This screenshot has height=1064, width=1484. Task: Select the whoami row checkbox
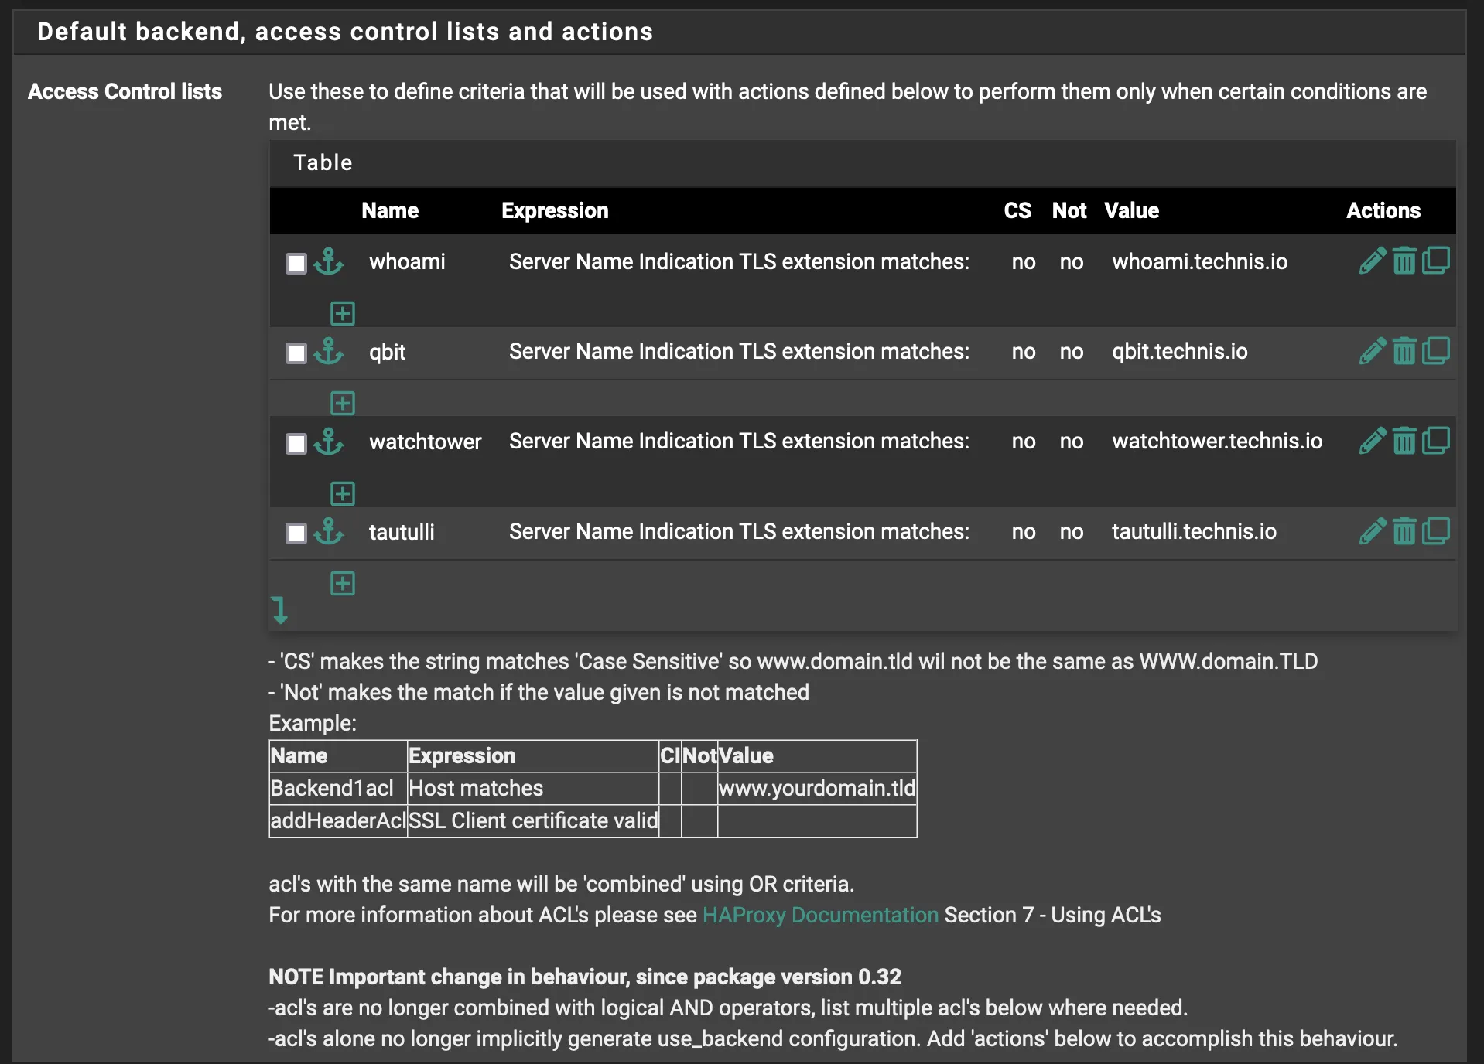click(296, 263)
